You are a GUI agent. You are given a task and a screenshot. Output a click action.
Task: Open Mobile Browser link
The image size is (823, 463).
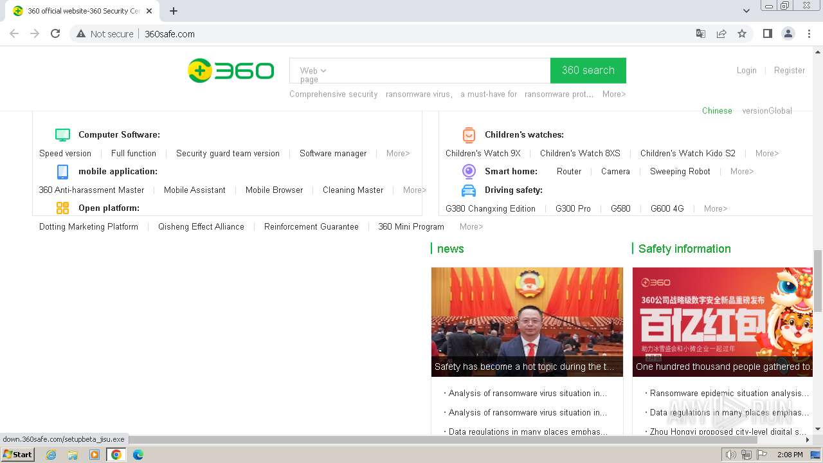(274, 190)
